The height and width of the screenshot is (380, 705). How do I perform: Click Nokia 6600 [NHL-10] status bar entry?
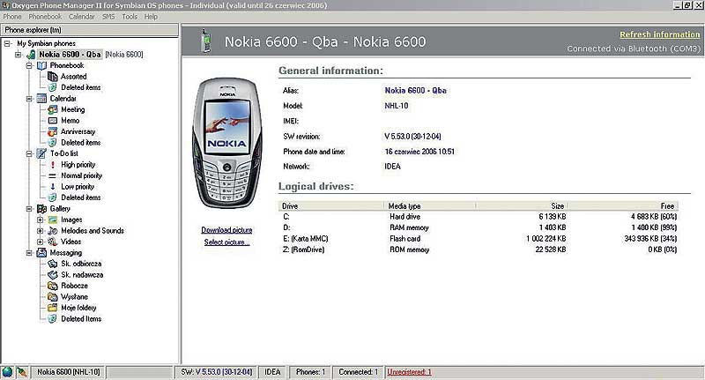69,372
